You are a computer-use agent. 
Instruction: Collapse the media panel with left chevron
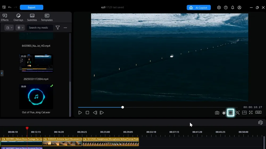(2, 73)
